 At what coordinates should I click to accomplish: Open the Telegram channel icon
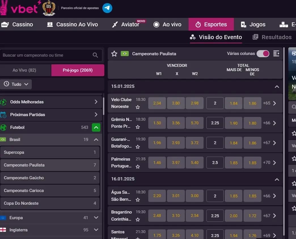[107, 8]
